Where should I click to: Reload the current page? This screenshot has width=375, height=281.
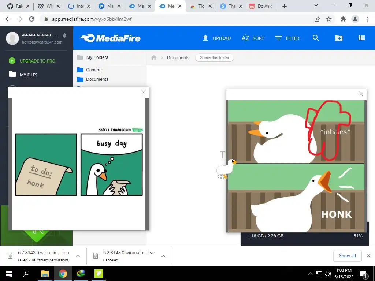tap(31, 19)
